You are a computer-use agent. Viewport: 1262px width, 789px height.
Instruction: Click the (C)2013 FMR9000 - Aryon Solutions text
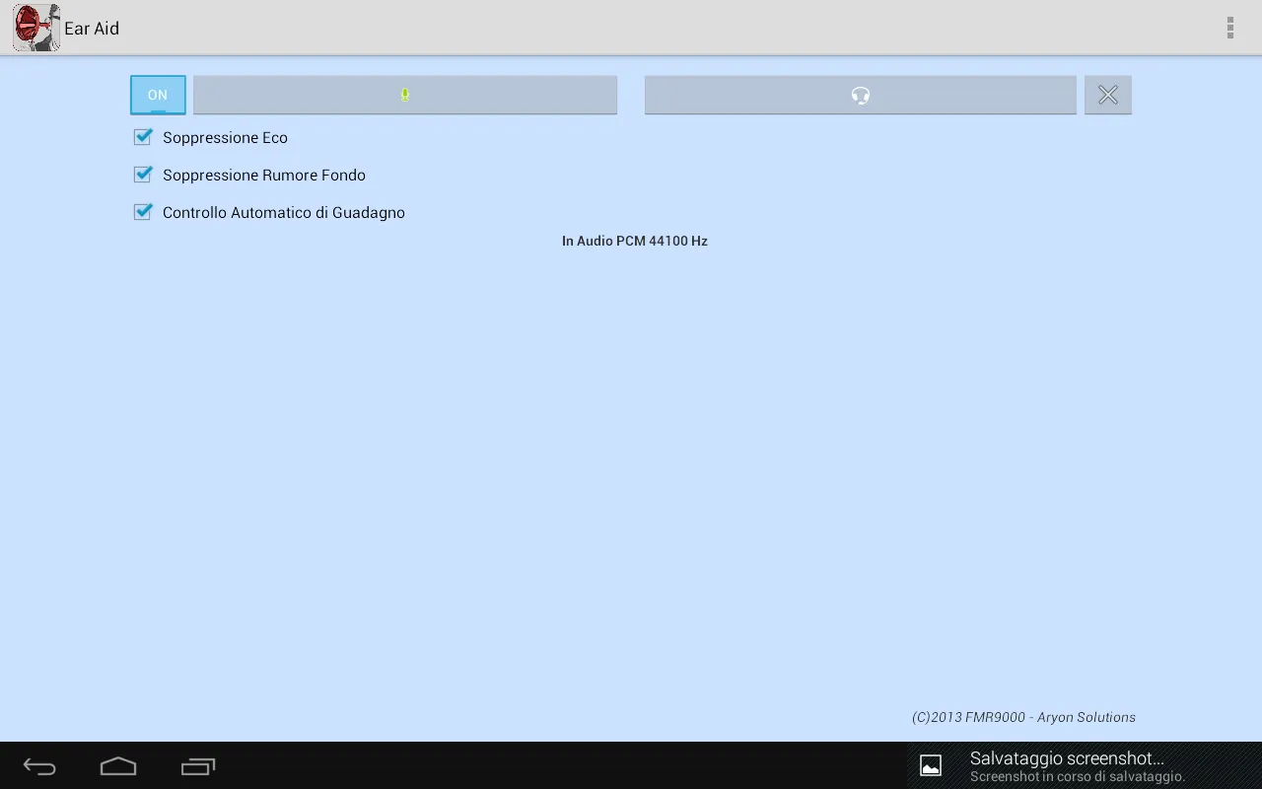click(x=1023, y=717)
